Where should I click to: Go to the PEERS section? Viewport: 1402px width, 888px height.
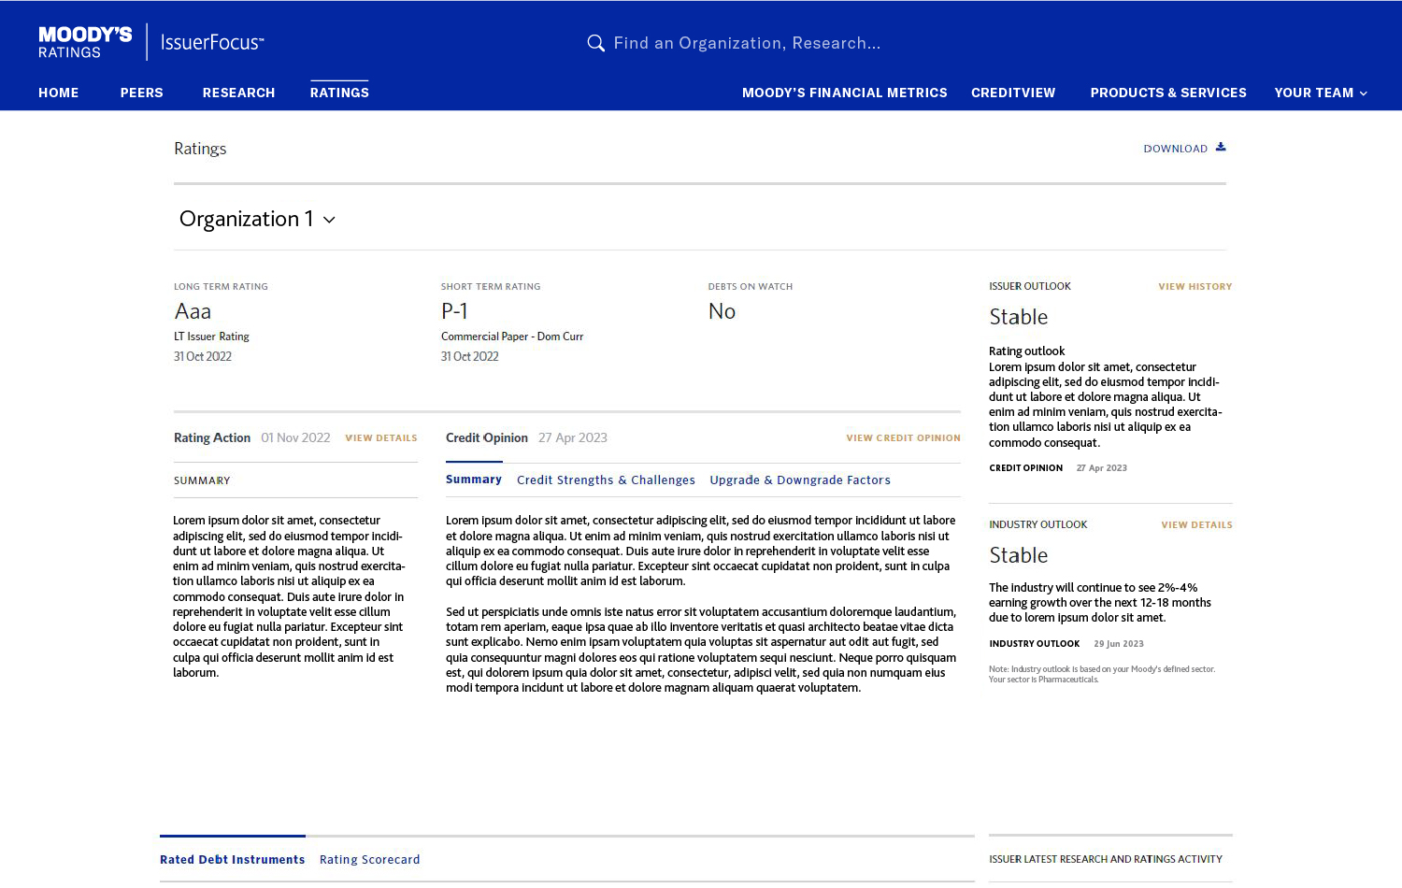142,93
